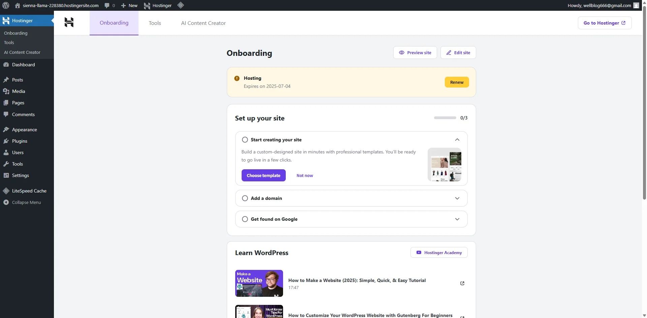Click the Settings sliders icon in sidebar
647x318 pixels.
pos(6,175)
